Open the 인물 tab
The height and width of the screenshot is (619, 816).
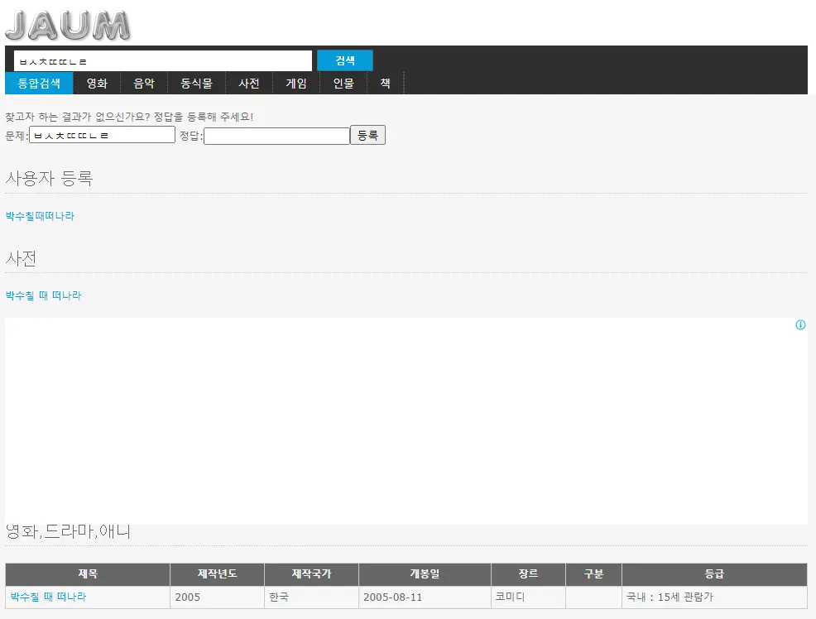click(x=343, y=84)
